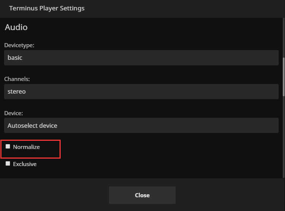Viewport: 285px width, 211px height.
Task: Click the Audio section heading
Action: pos(16,27)
